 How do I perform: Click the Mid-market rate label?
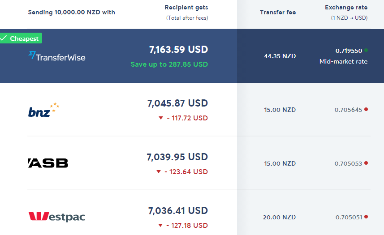[x=343, y=61]
